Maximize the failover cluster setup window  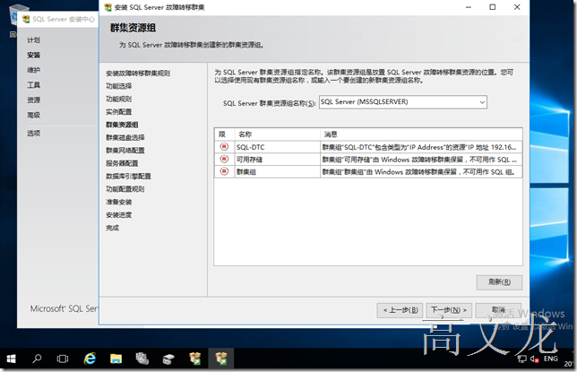pos(493,7)
